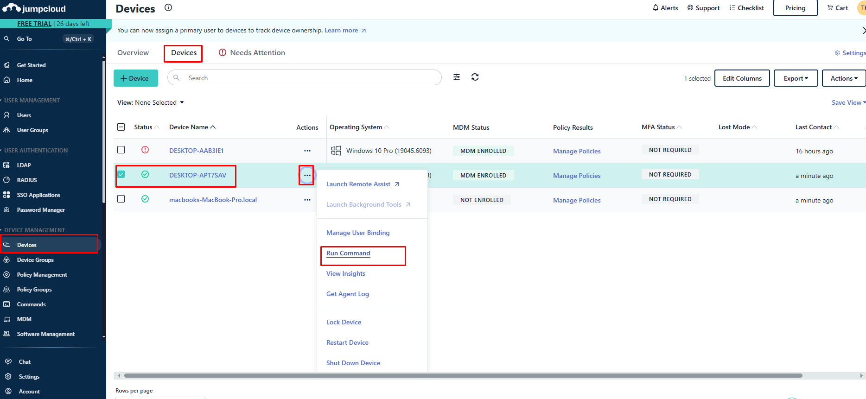This screenshot has width=866, height=399.
Task: Click the green status icon for macbooks-MacBook-Pro.local
Action: pos(145,199)
